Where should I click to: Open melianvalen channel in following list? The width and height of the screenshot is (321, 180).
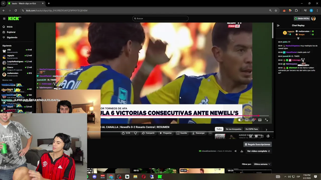click(17, 74)
